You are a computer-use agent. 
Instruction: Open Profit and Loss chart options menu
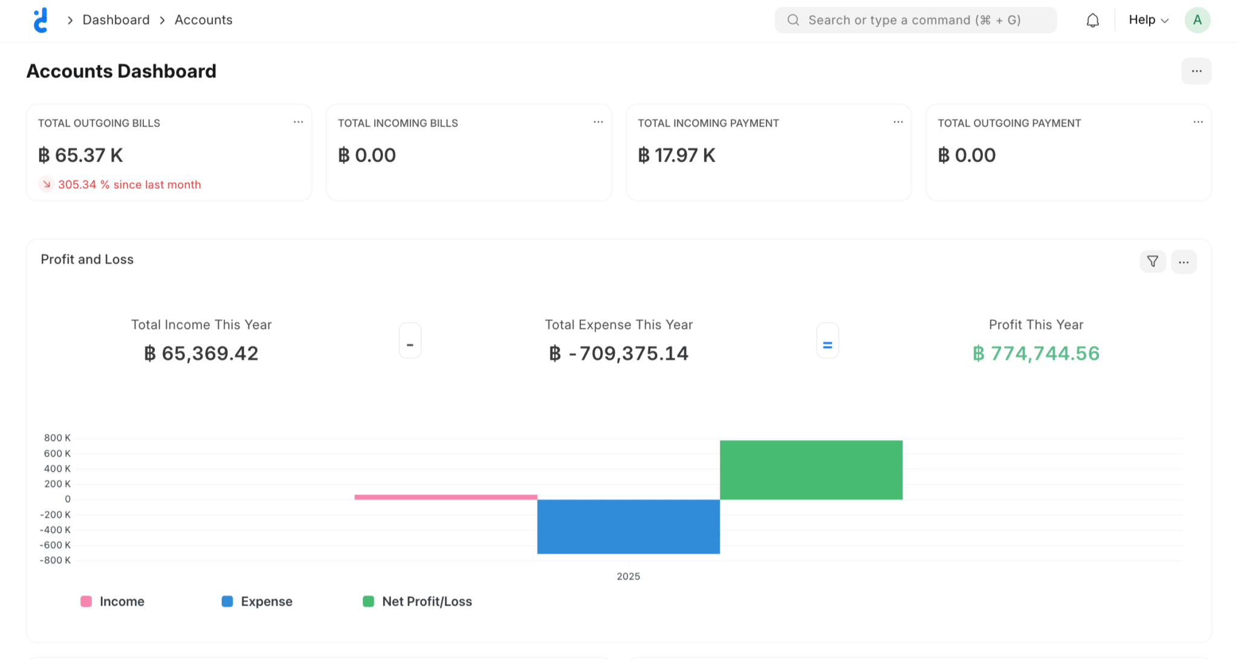click(1184, 262)
